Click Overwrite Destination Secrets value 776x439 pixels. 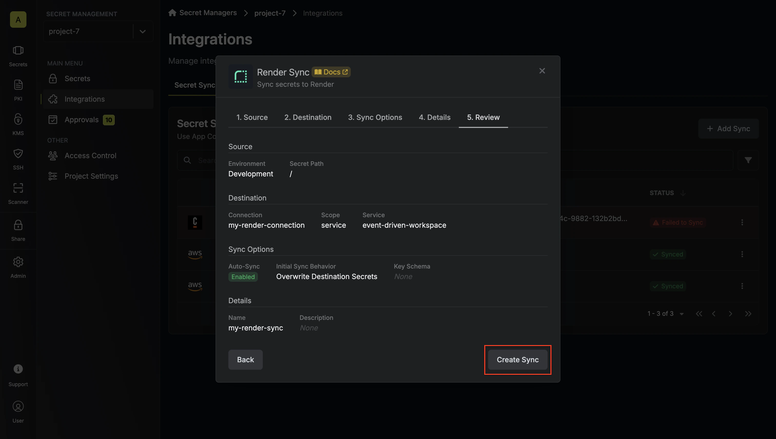pyautogui.click(x=327, y=276)
